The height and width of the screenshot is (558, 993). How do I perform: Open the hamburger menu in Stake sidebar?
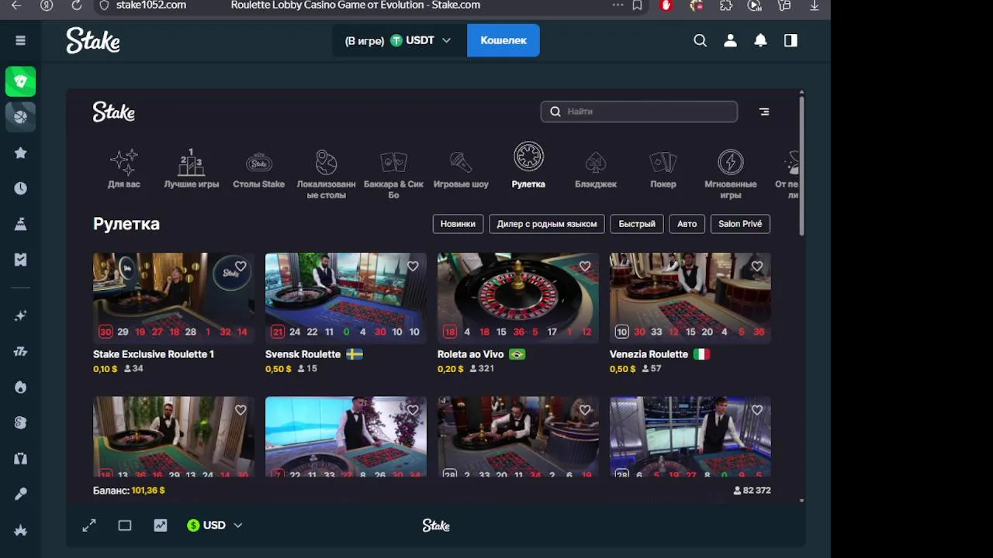pos(21,40)
